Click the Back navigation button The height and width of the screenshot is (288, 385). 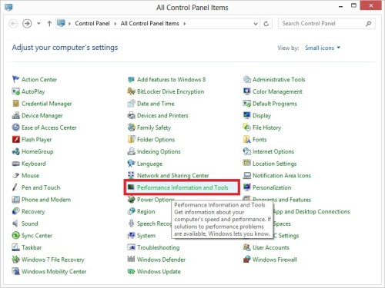[x=13, y=24]
